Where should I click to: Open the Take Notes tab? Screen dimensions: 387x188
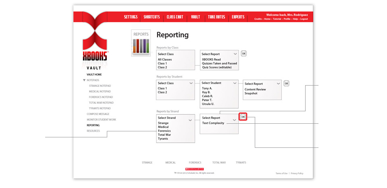pos(216,17)
